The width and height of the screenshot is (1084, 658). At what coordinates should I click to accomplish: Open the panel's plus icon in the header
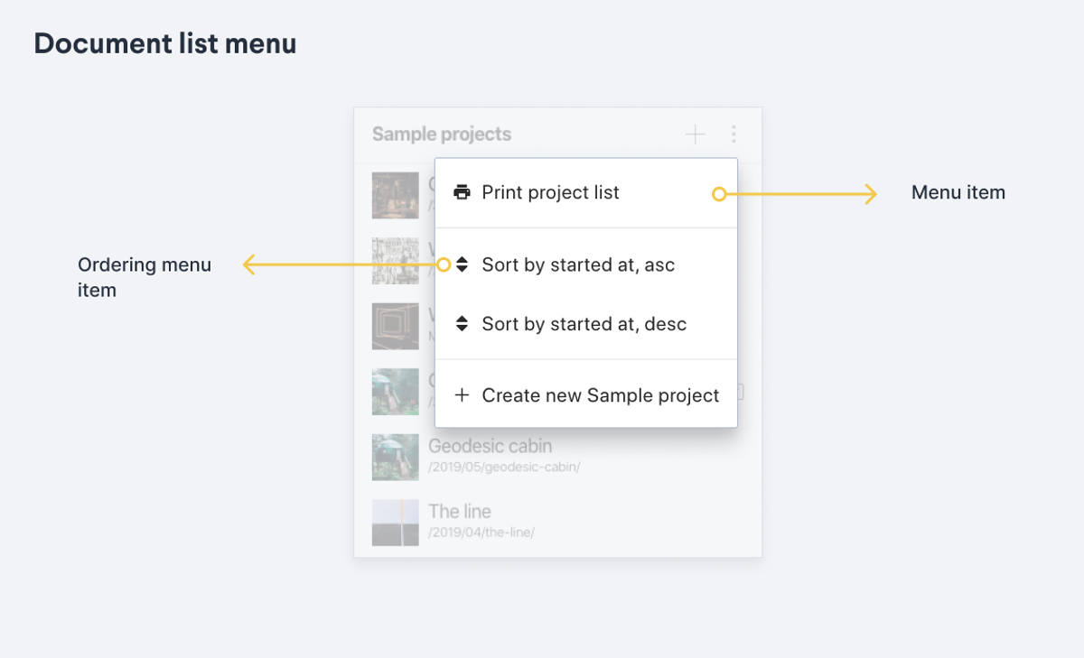[696, 134]
